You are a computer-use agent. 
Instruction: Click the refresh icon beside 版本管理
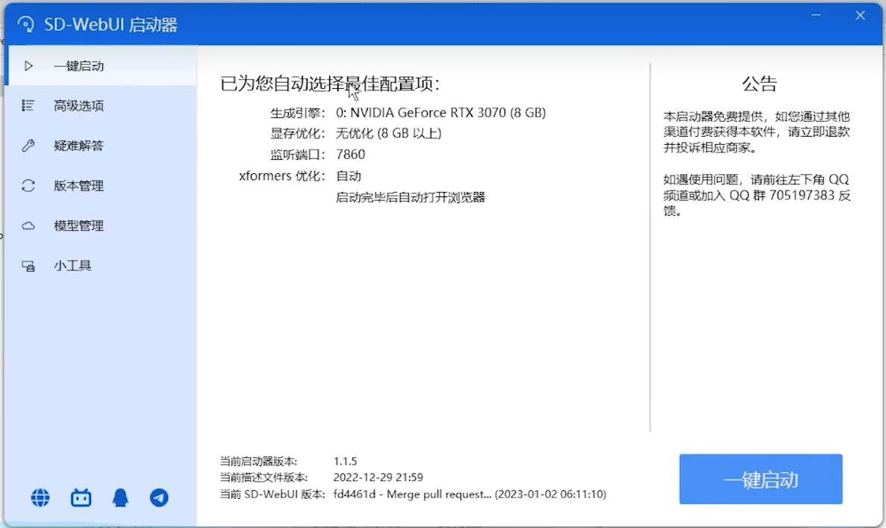point(28,186)
